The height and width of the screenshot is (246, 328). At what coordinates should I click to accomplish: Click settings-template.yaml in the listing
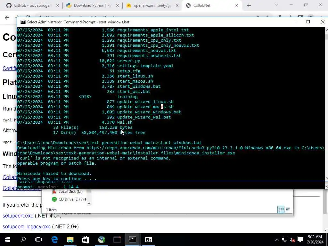(145, 66)
